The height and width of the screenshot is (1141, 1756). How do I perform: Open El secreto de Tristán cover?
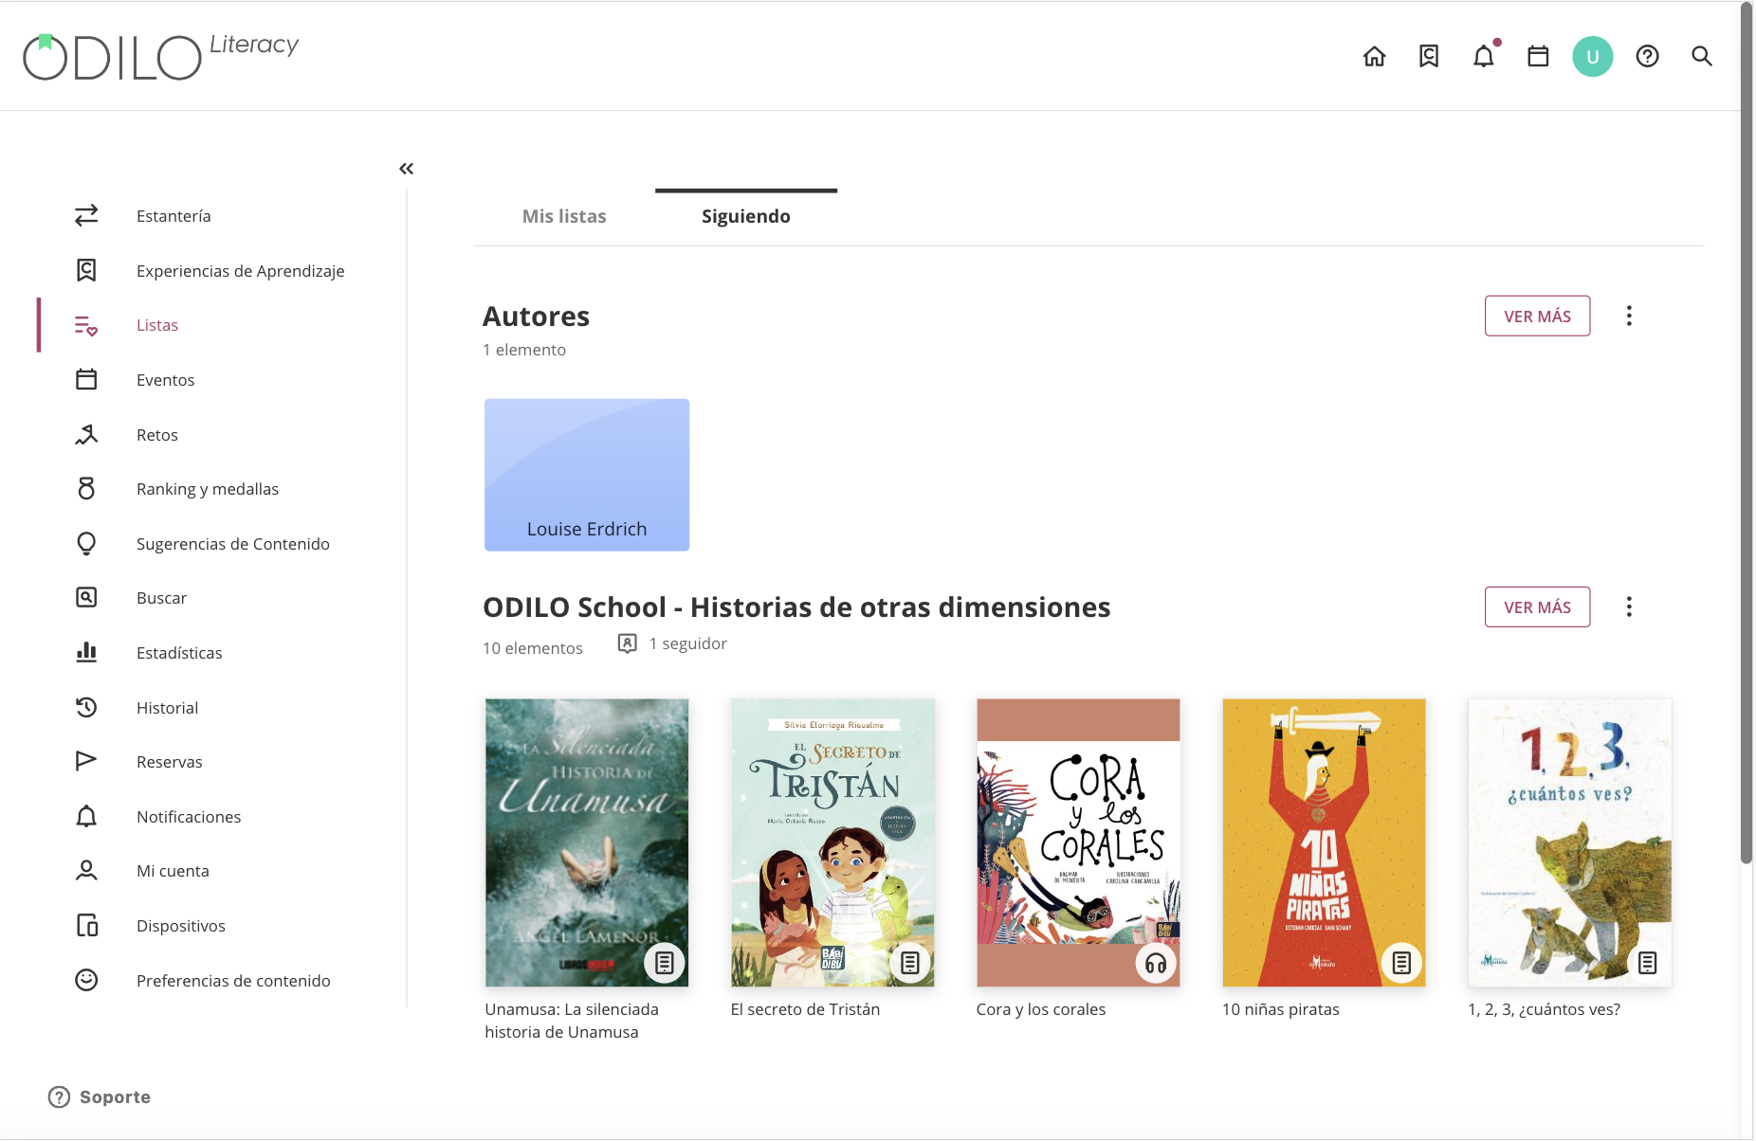(x=832, y=842)
